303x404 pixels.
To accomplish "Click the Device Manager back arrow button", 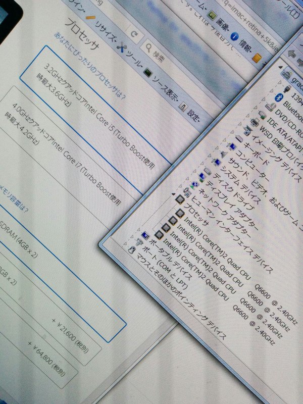I will coord(292,54).
